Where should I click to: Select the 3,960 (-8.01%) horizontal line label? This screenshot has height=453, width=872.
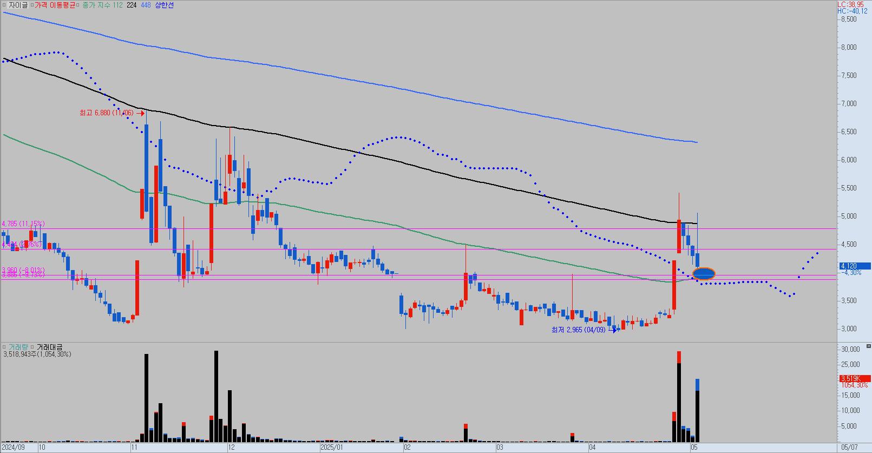point(23,270)
